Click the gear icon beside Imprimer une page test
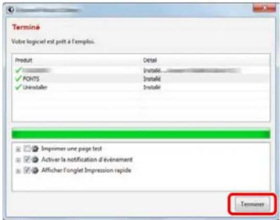280x220 pixels. 35,149
